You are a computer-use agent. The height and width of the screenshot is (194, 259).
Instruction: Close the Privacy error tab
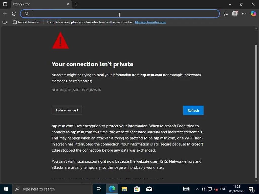coord(68,4)
